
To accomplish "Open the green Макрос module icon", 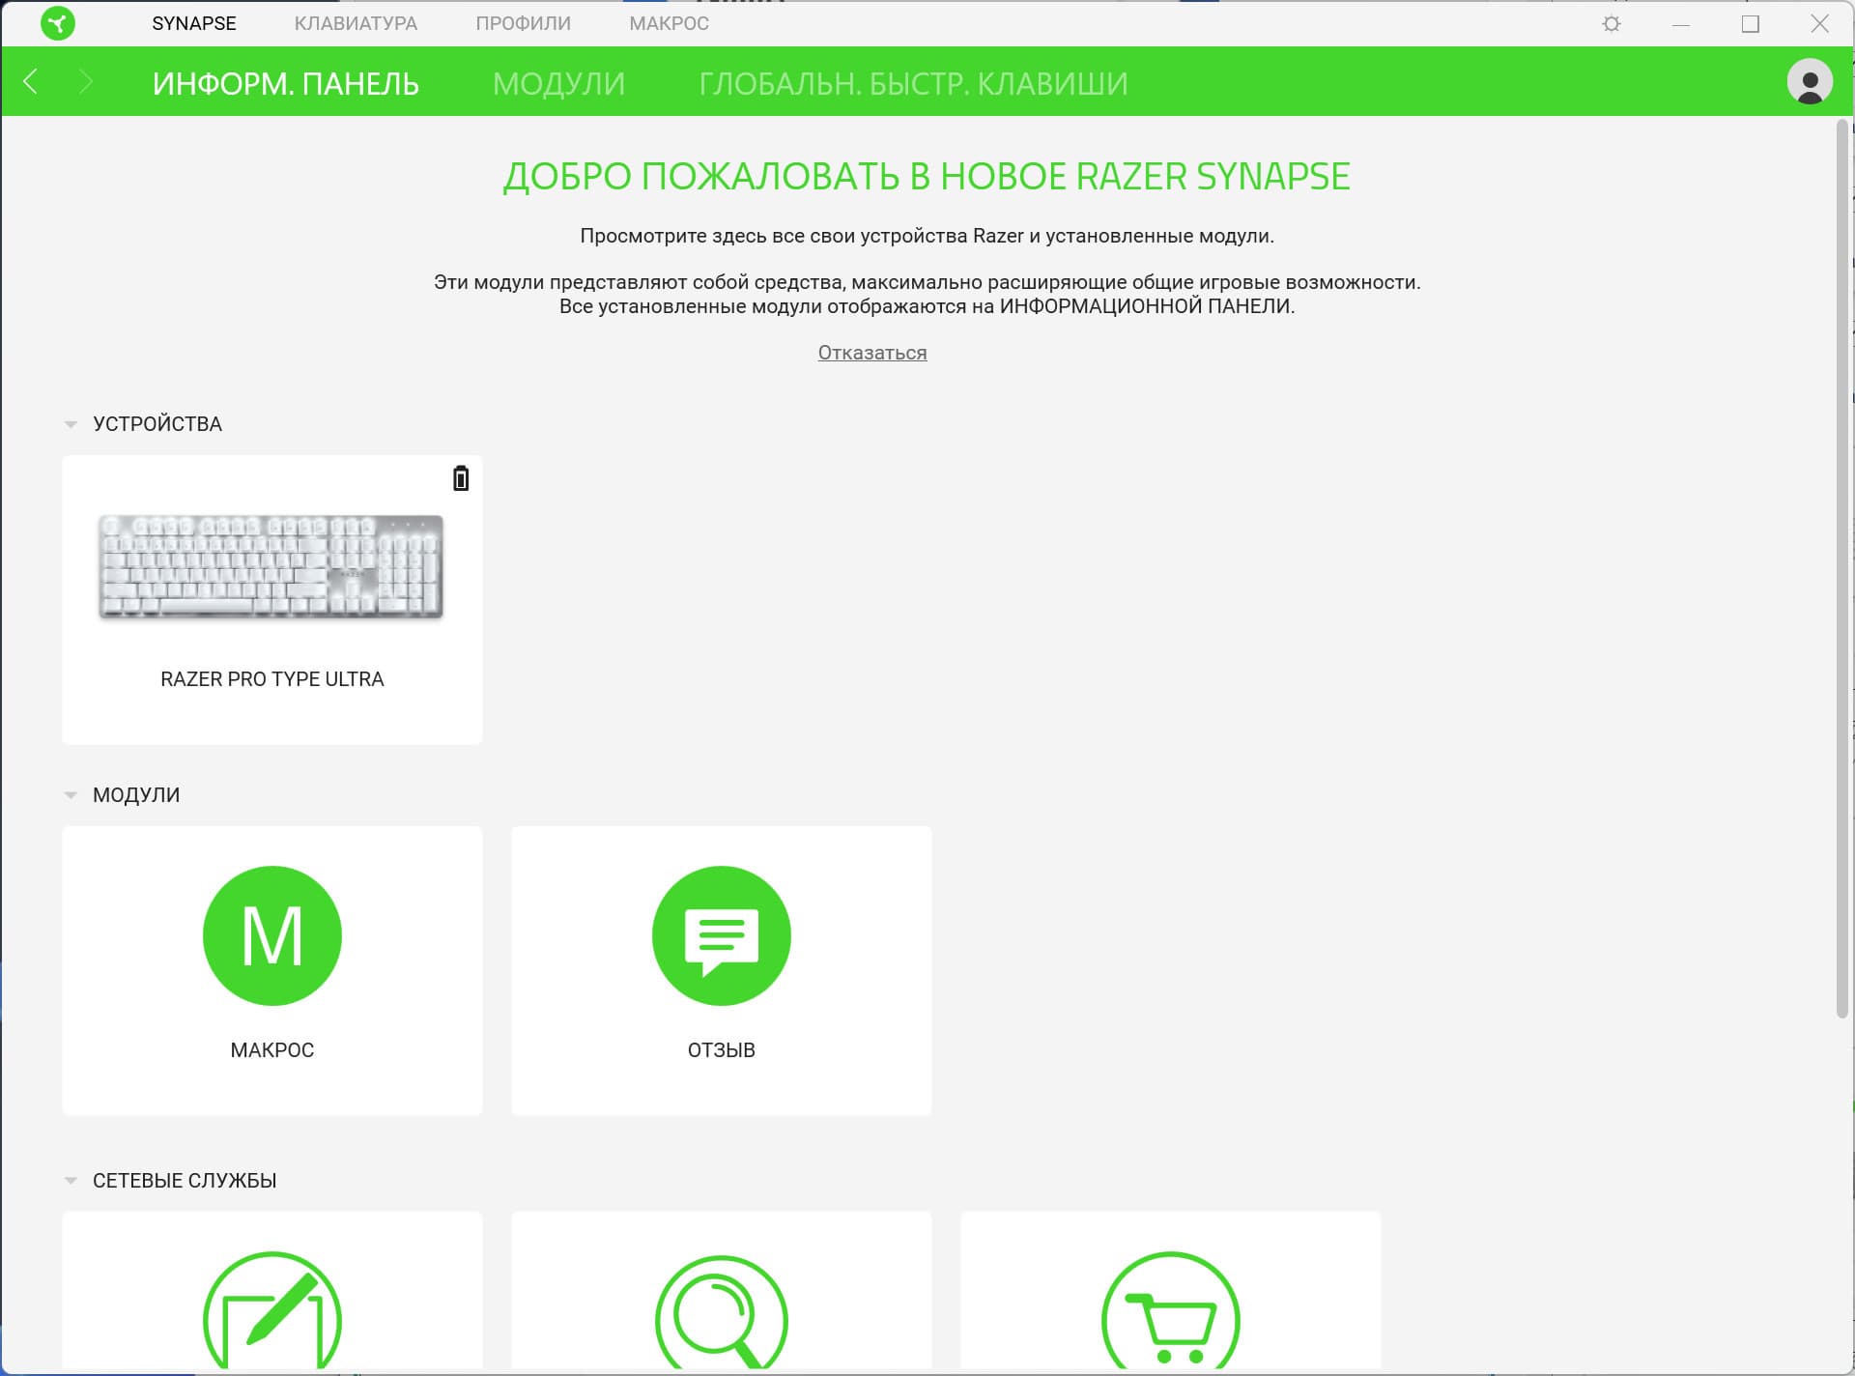I will [271, 934].
